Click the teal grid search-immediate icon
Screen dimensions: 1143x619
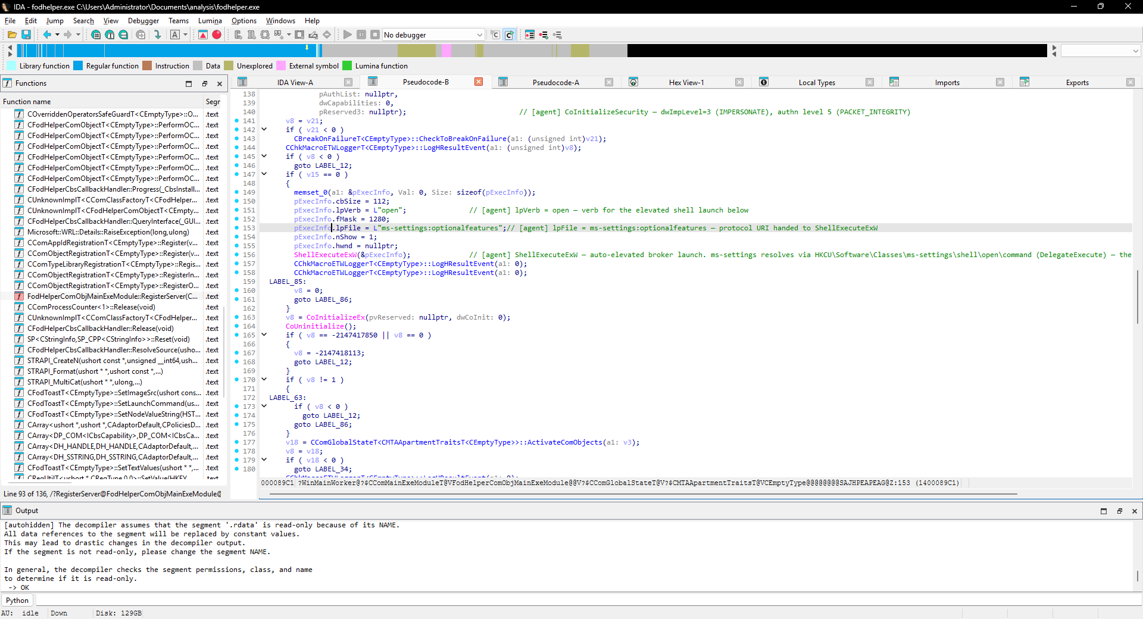pos(96,35)
